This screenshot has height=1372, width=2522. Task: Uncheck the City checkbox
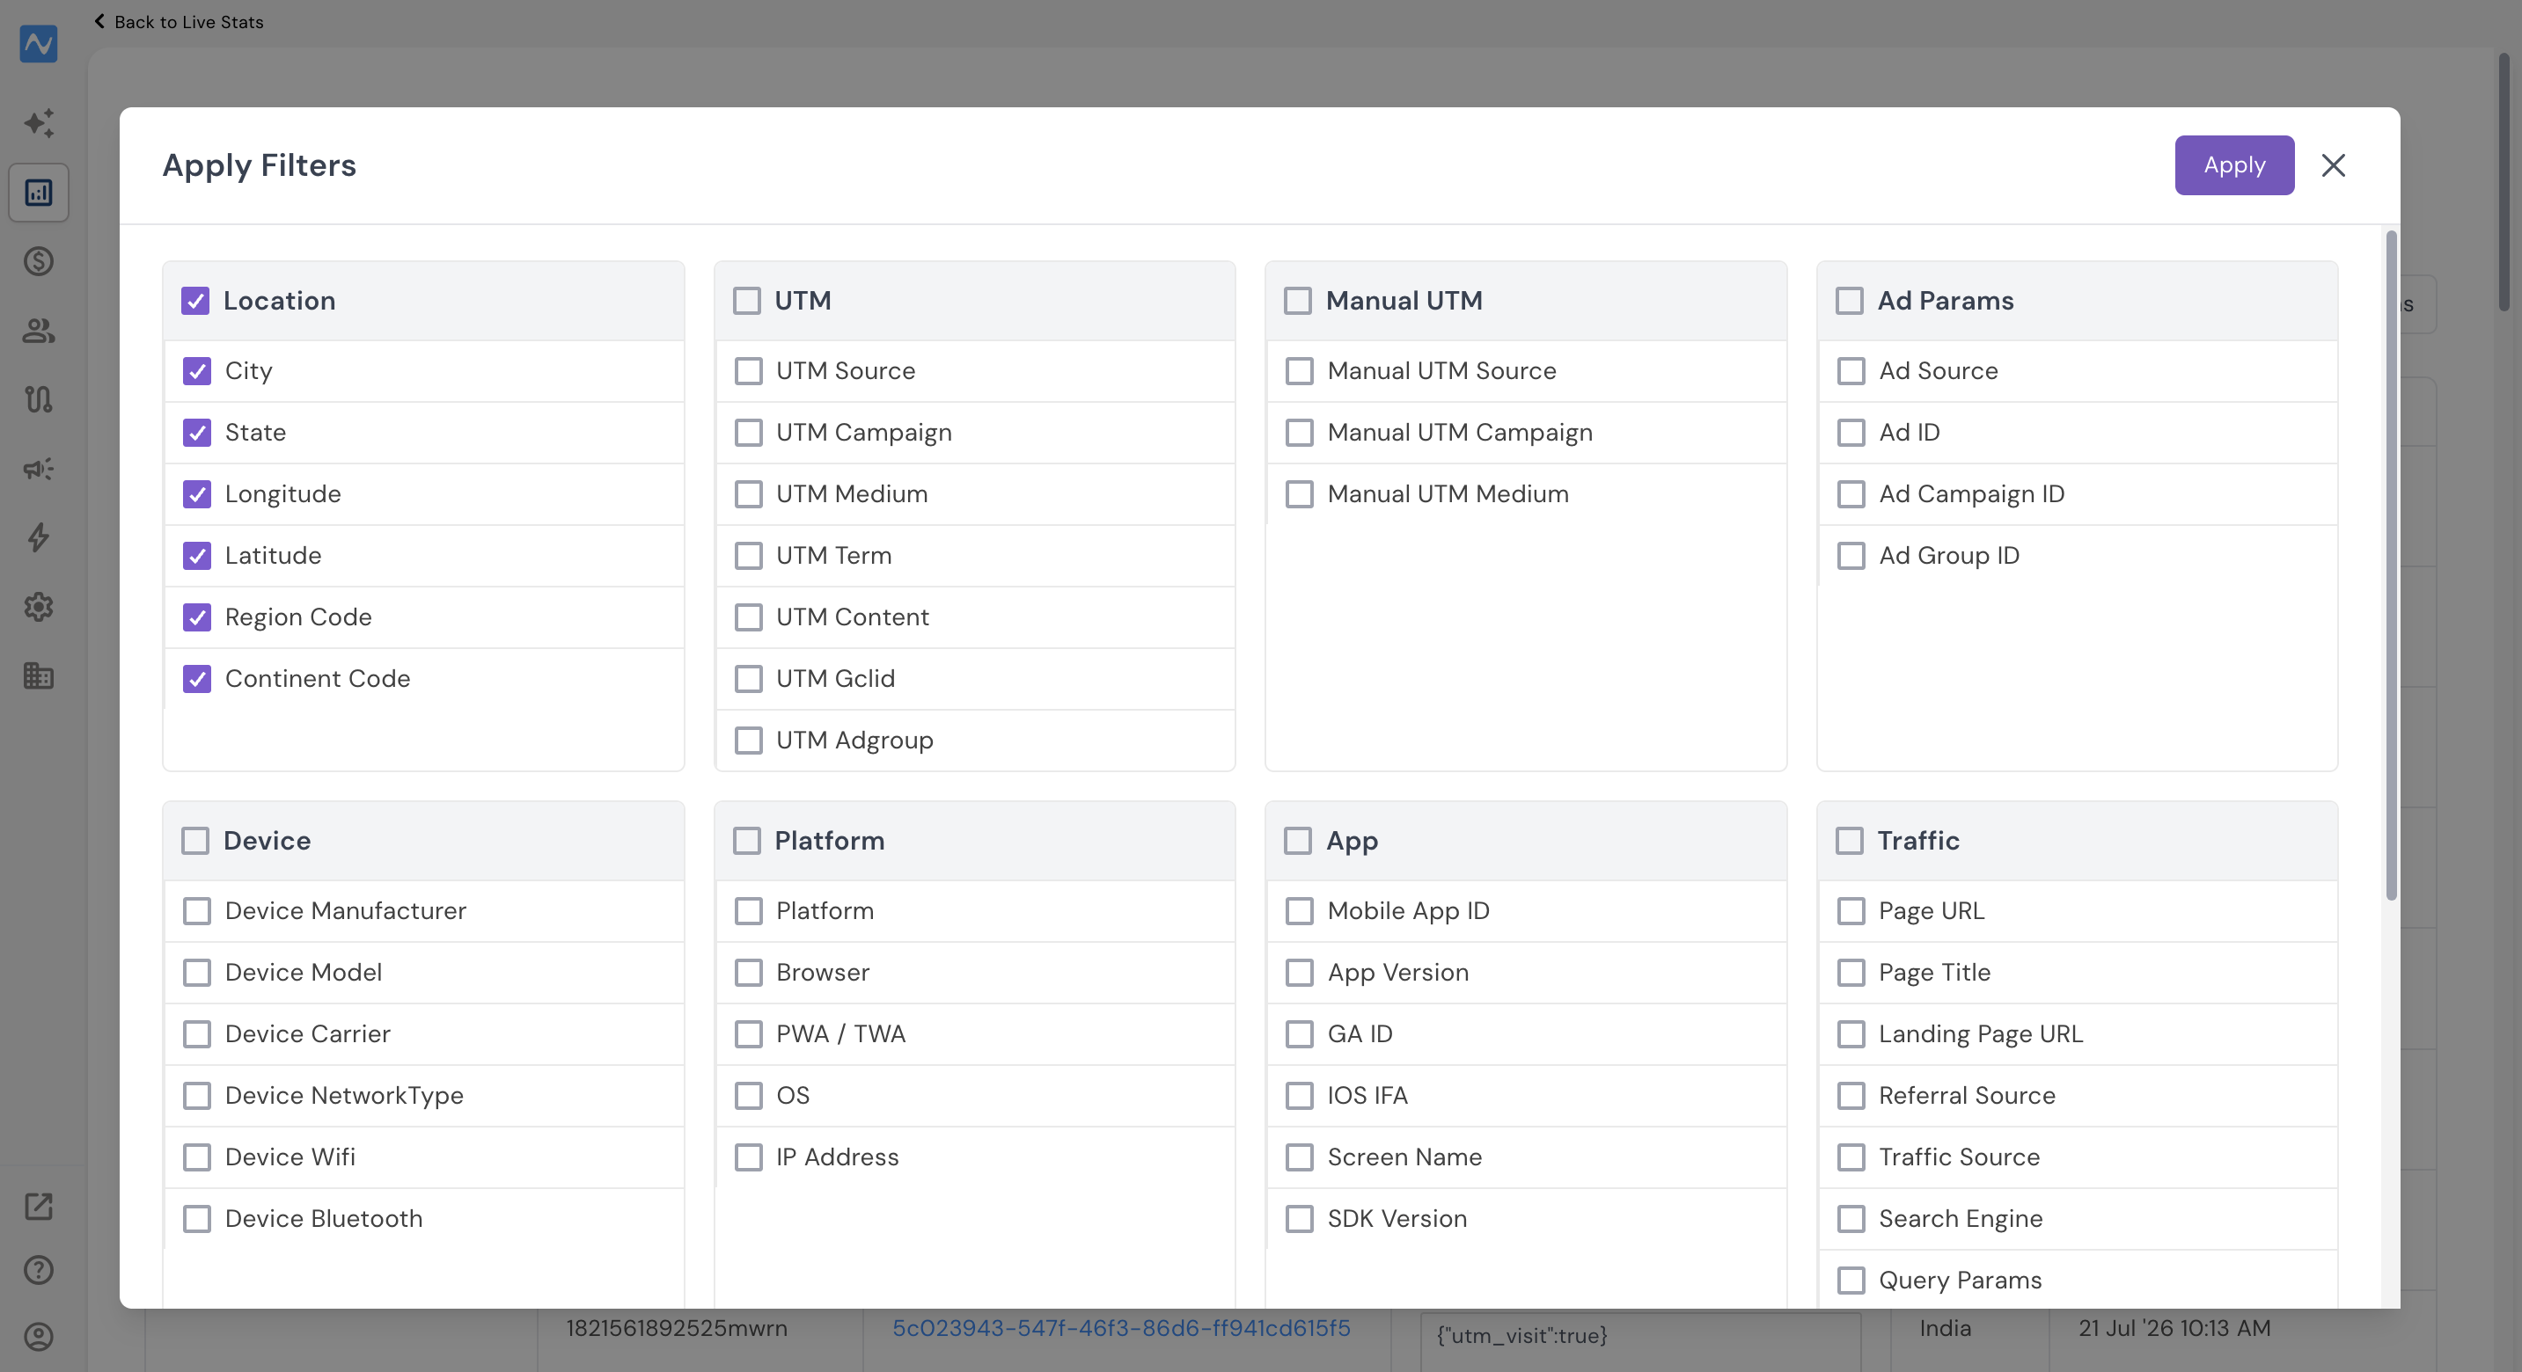pos(197,371)
